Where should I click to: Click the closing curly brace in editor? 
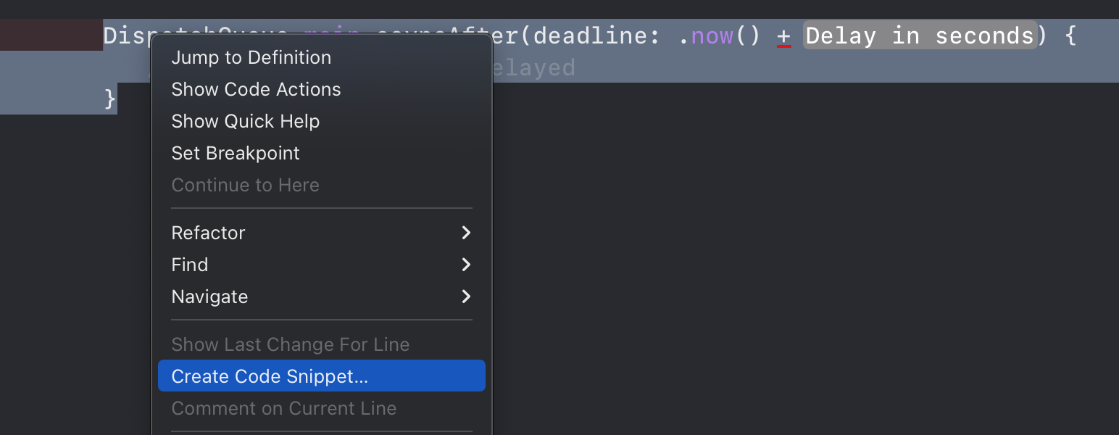pyautogui.click(x=110, y=99)
